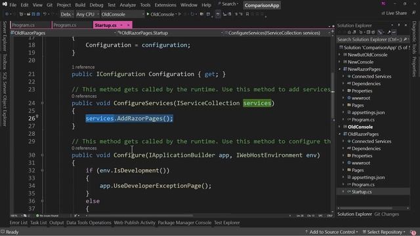Open the Package Manager Console tab
The image size is (420, 236).
(x=184, y=223)
